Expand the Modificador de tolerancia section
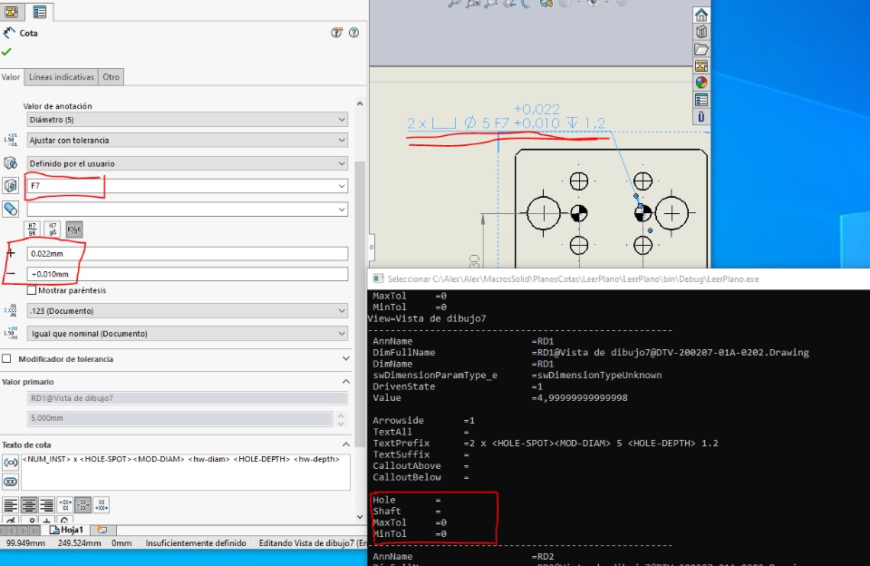Screen dimensions: 870x566 [x=345, y=359]
